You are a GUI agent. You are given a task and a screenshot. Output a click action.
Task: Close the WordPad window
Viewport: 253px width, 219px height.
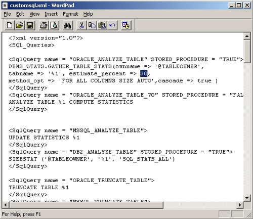tap(247, 6)
